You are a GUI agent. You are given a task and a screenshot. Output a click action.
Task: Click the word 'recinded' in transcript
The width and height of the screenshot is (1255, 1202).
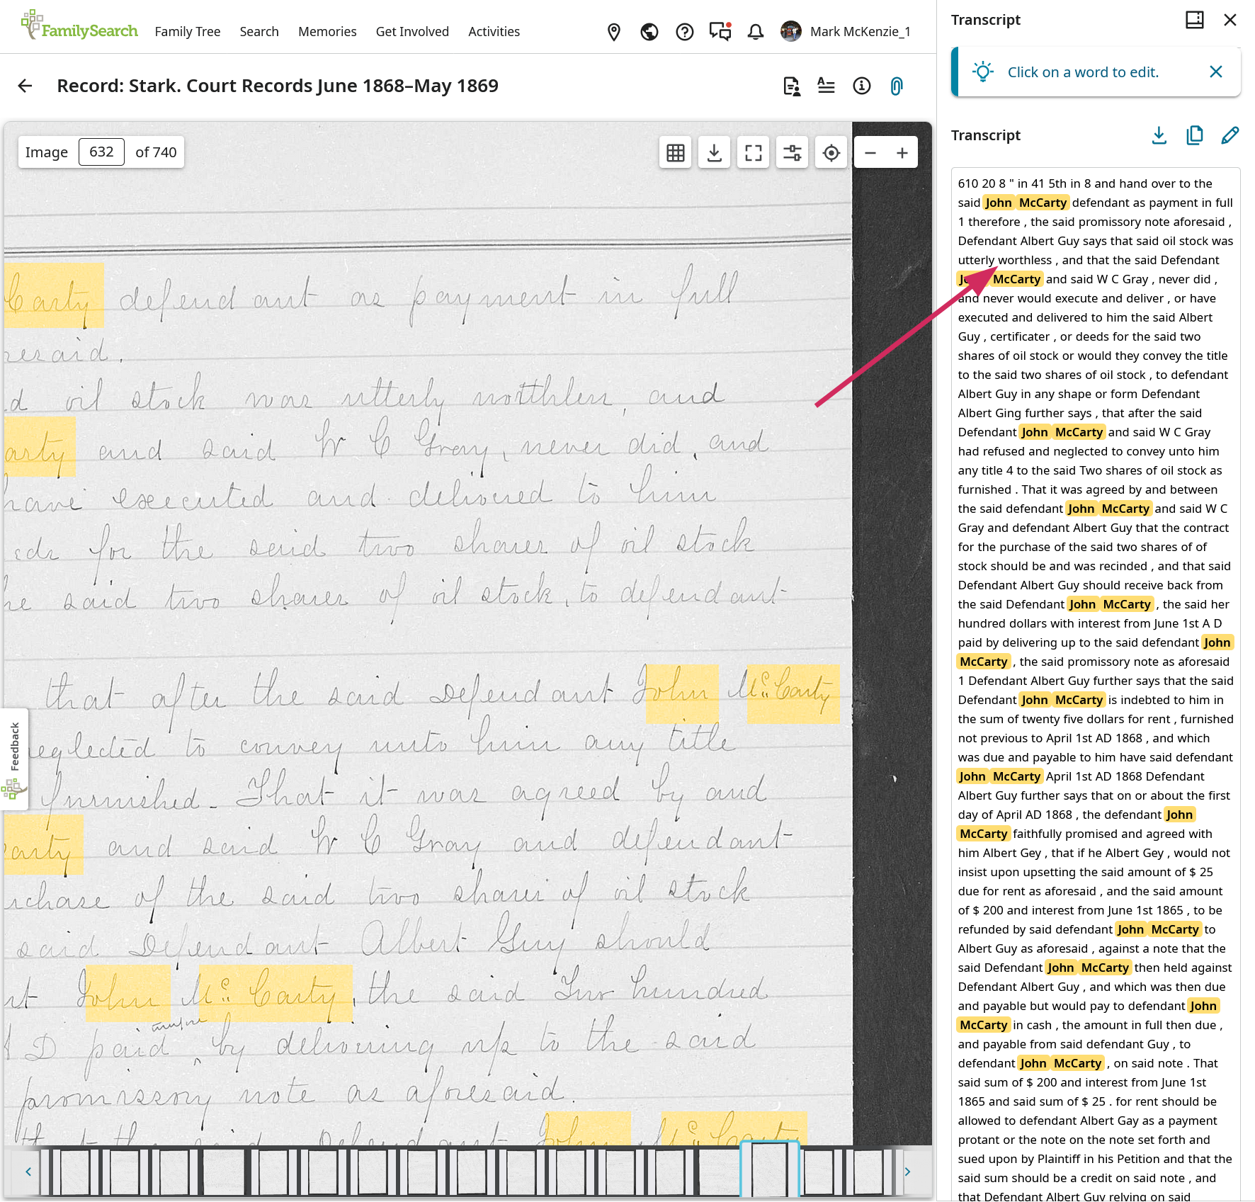pos(1122,566)
